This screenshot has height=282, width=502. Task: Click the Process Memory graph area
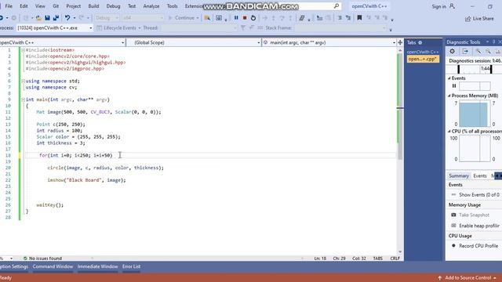pyautogui.click(x=474, y=114)
